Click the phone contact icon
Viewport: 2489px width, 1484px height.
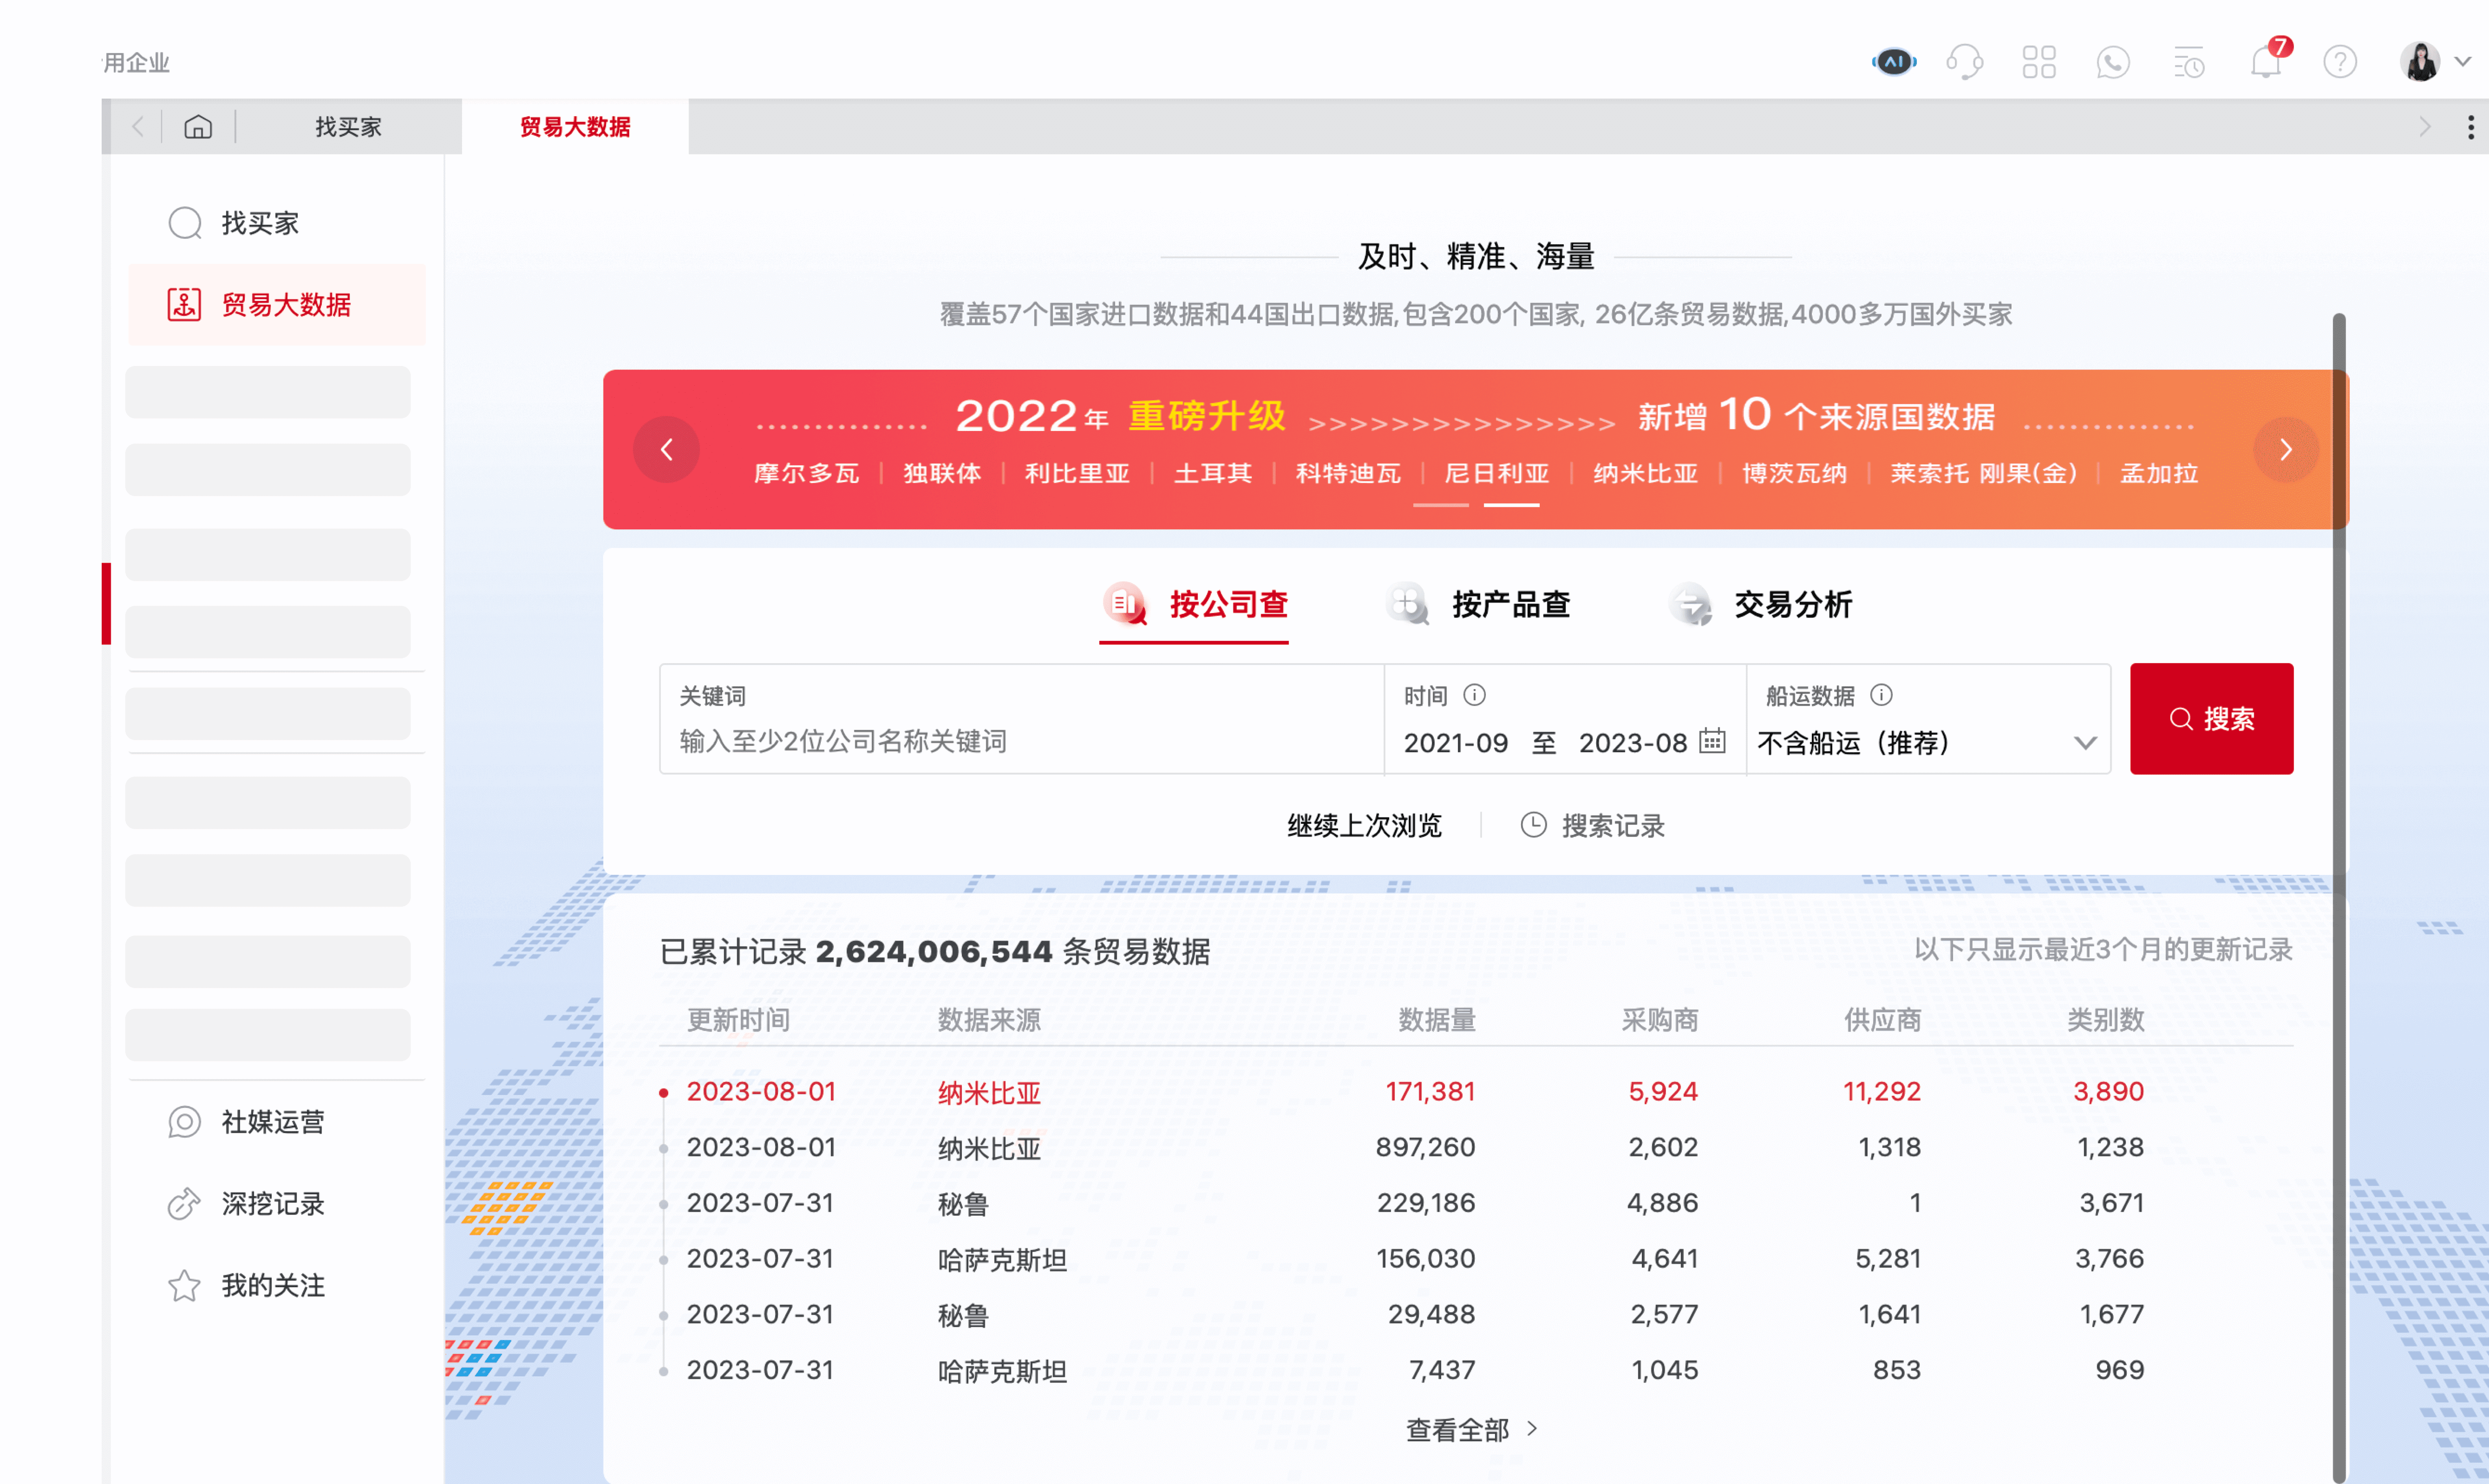pos(2113,61)
